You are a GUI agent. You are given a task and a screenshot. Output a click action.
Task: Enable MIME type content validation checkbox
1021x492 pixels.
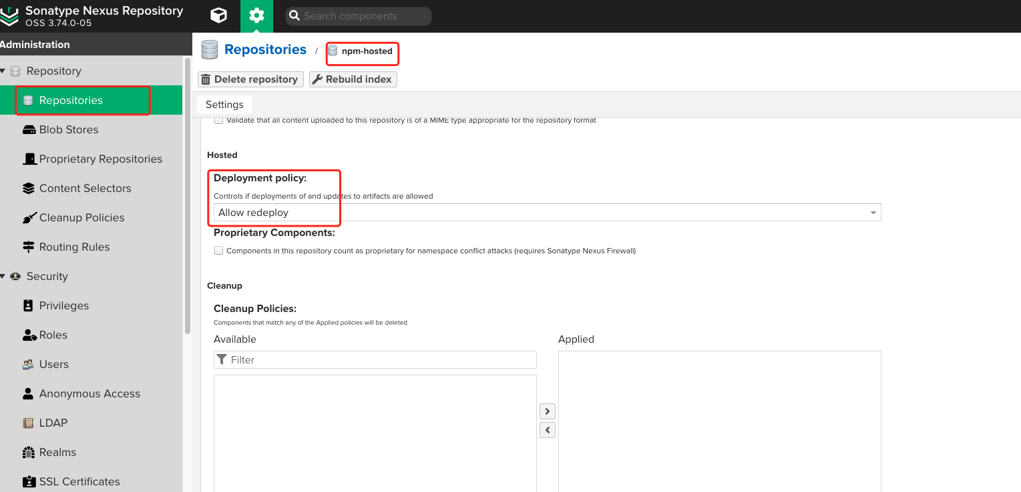[218, 121]
